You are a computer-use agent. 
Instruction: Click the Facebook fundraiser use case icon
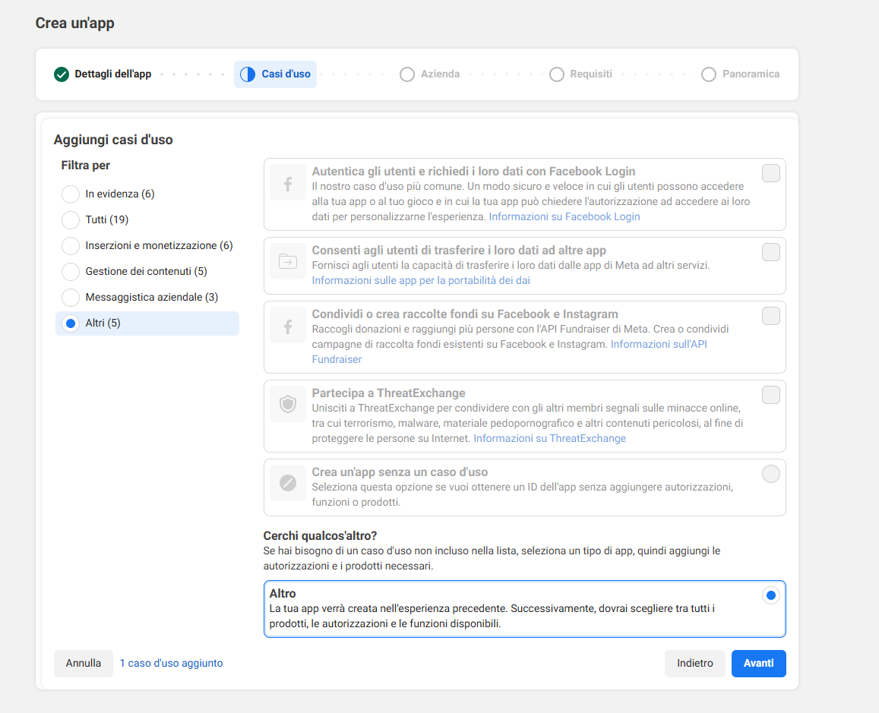288,326
